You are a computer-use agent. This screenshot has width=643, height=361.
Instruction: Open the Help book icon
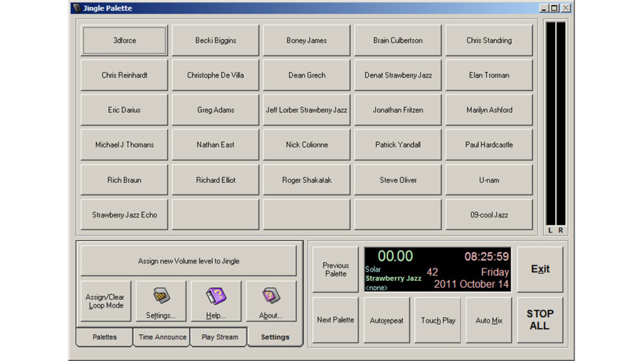(x=216, y=301)
